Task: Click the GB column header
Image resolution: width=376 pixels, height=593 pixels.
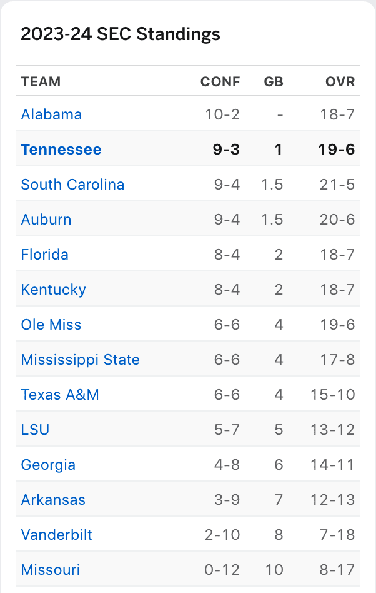Action: 274,82
